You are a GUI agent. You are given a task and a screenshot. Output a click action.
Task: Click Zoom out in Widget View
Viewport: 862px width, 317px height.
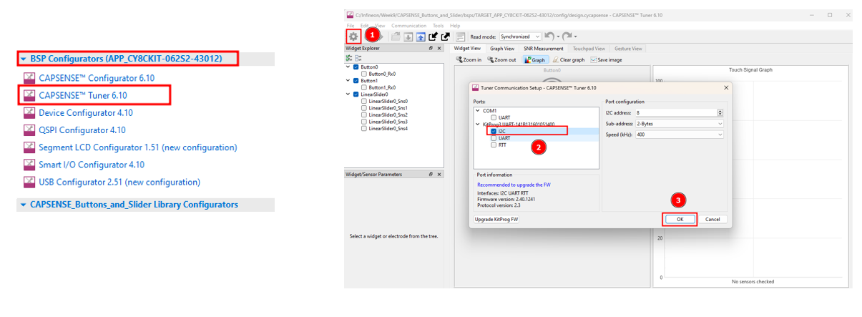click(501, 60)
